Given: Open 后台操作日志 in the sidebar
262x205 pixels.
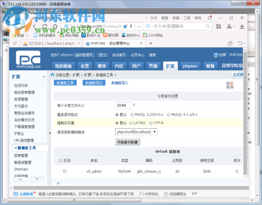Looking at the screenshot, I should (x=24, y=120).
